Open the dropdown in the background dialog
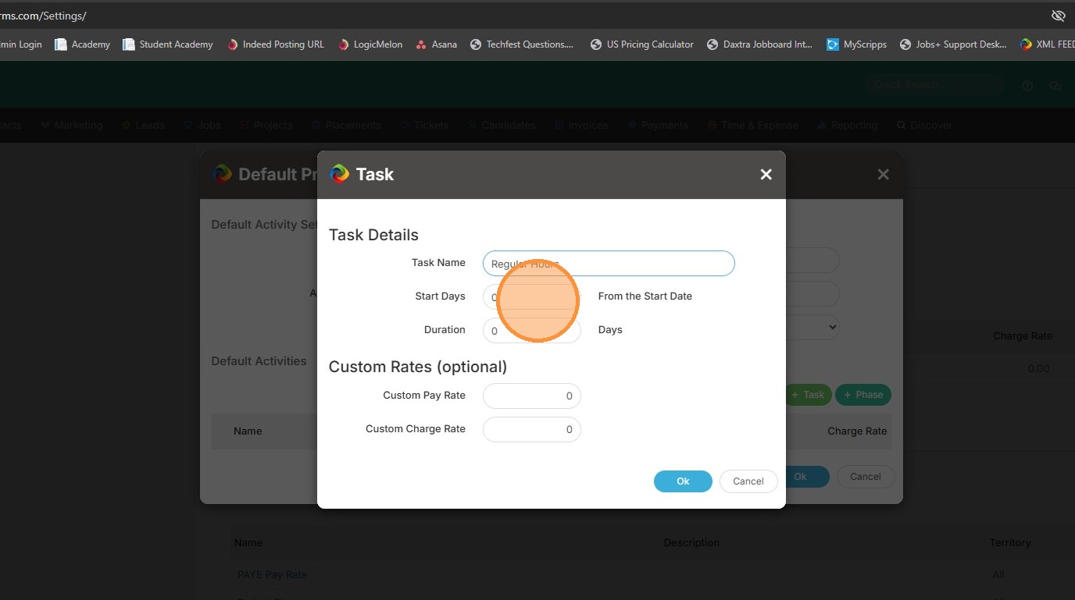 click(812, 327)
